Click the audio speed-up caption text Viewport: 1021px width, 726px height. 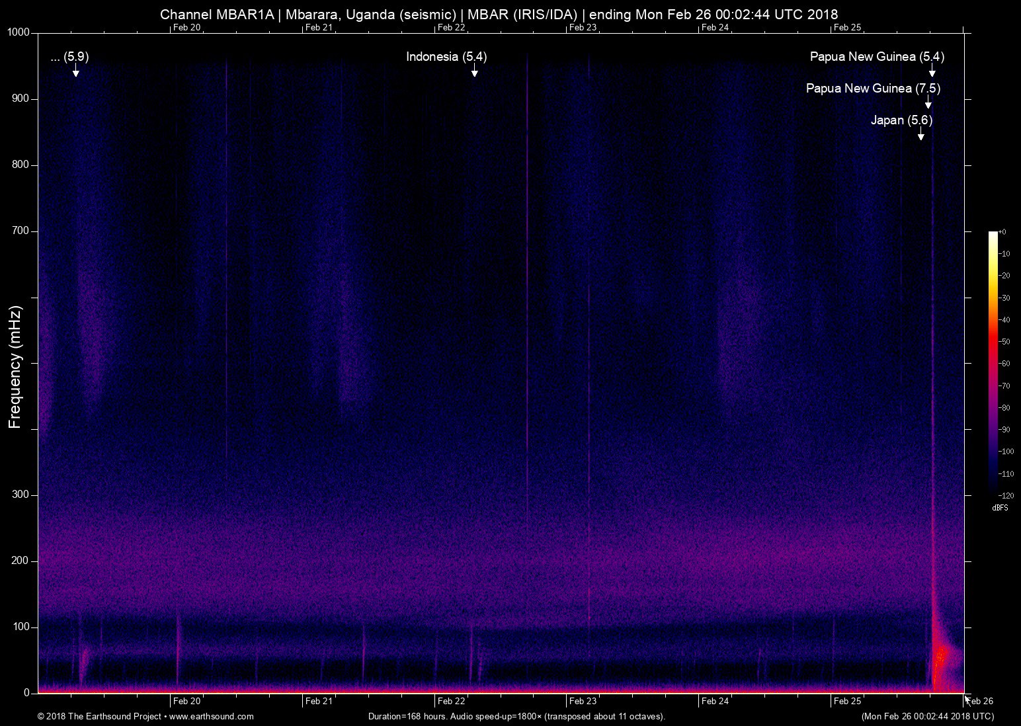click(516, 716)
